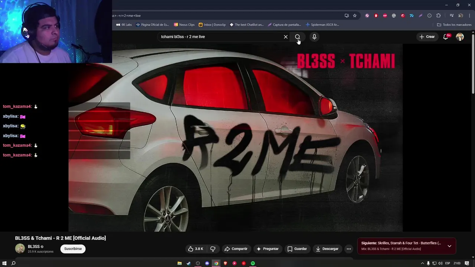This screenshot has height=267, width=475.
Task: Open the BL3SS channel name link
Action: point(34,247)
